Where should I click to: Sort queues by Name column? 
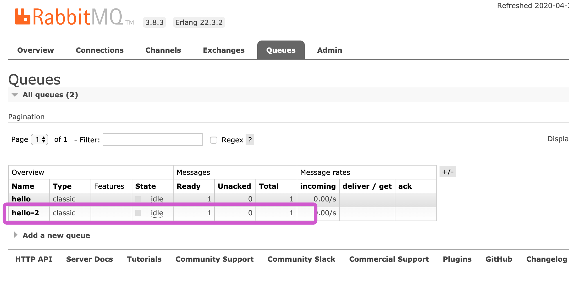pyautogui.click(x=23, y=186)
